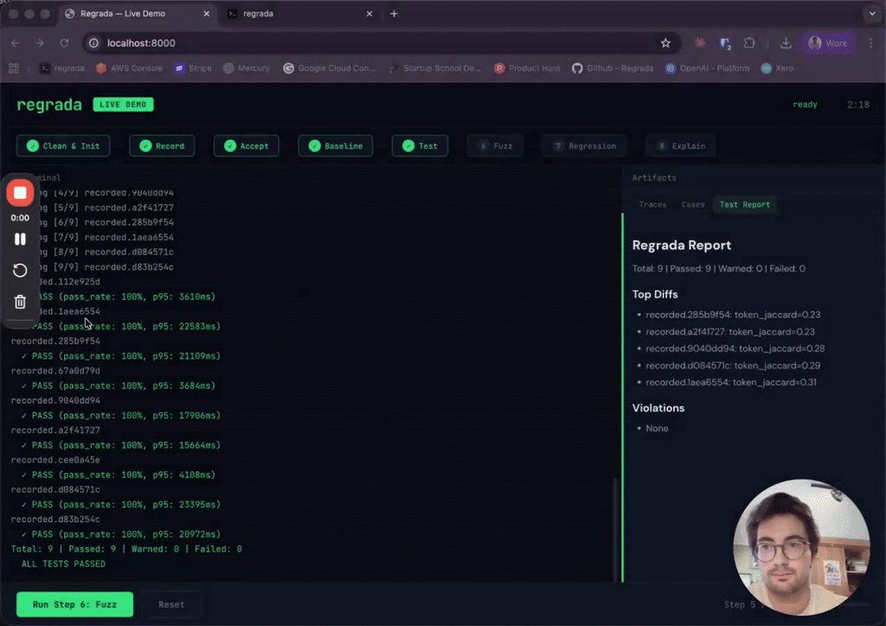The image size is (886, 626).
Task: Open the Xero bookmark
Action: pyautogui.click(x=777, y=68)
